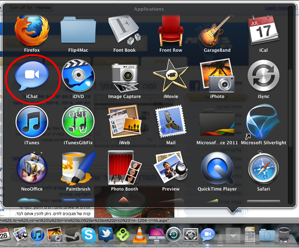The image size is (299, 248).
Task: Click the green icon between Twitter and VLC
Action: coord(123,235)
